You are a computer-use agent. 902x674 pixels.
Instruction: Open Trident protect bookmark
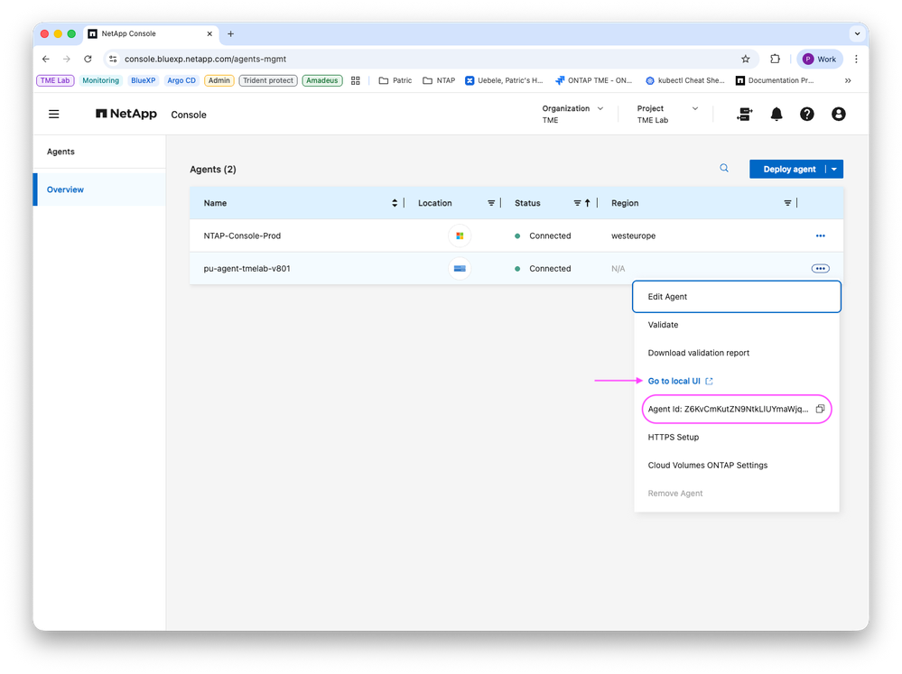[x=268, y=80]
